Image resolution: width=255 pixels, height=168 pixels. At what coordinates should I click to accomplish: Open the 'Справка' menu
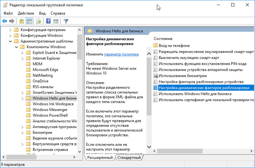[x=57, y=13]
